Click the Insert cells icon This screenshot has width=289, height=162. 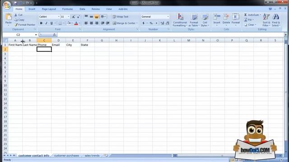tap(217, 17)
